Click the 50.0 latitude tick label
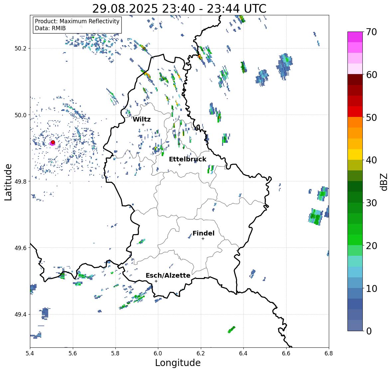The image size is (392, 371). coord(21,115)
